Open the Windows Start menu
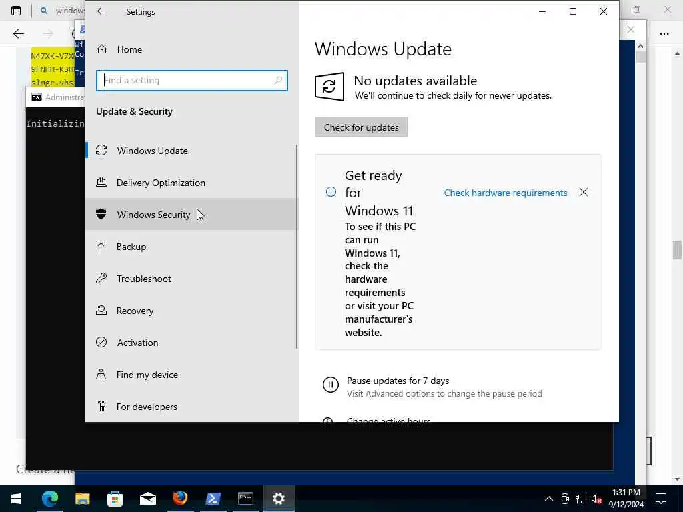Screen dimensions: 683x512 click(x=16, y=499)
